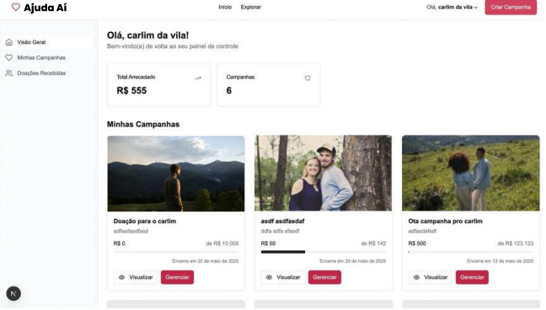Open Explorar in top navigation
Viewport: 546px width, 310px height.
tap(251, 7)
